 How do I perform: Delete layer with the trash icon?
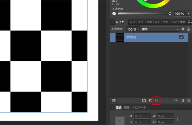point(189,100)
